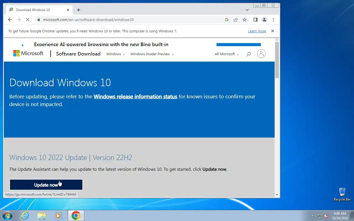Open the Recycle Bin desktop icon
The height and width of the screenshot is (221, 354).
[x=342, y=194]
